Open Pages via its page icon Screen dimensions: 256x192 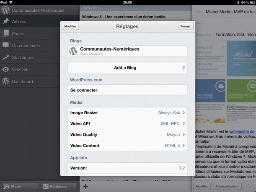coord(5,33)
